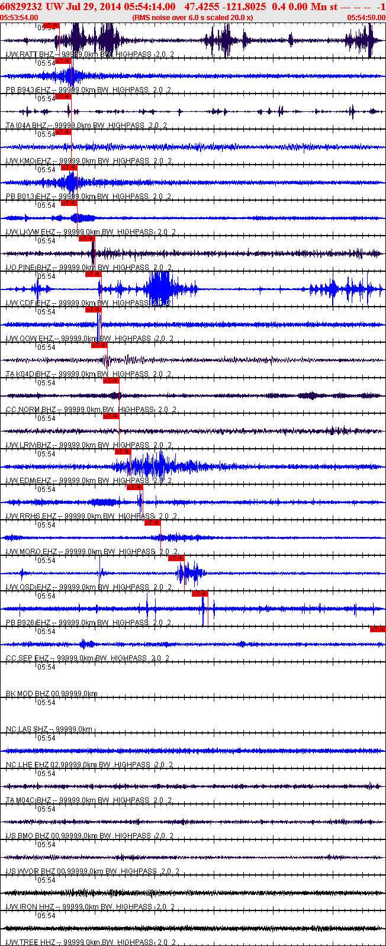
Task: Click red pick flag on UW.LKVW trace
Action: (x=69, y=203)
